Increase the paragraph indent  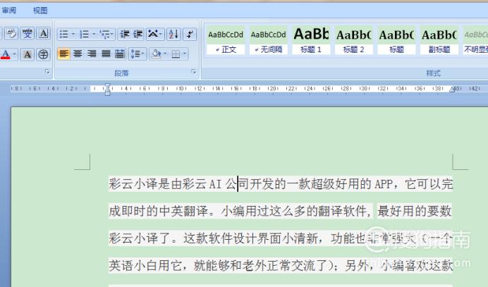coord(138,34)
